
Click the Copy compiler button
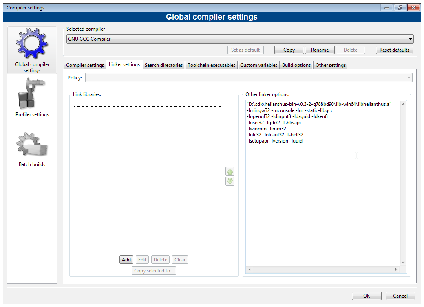pos(289,50)
